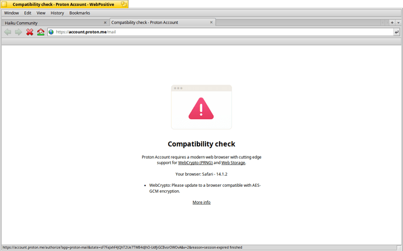
Task: Click the status bar URL text
Action: point(122,247)
